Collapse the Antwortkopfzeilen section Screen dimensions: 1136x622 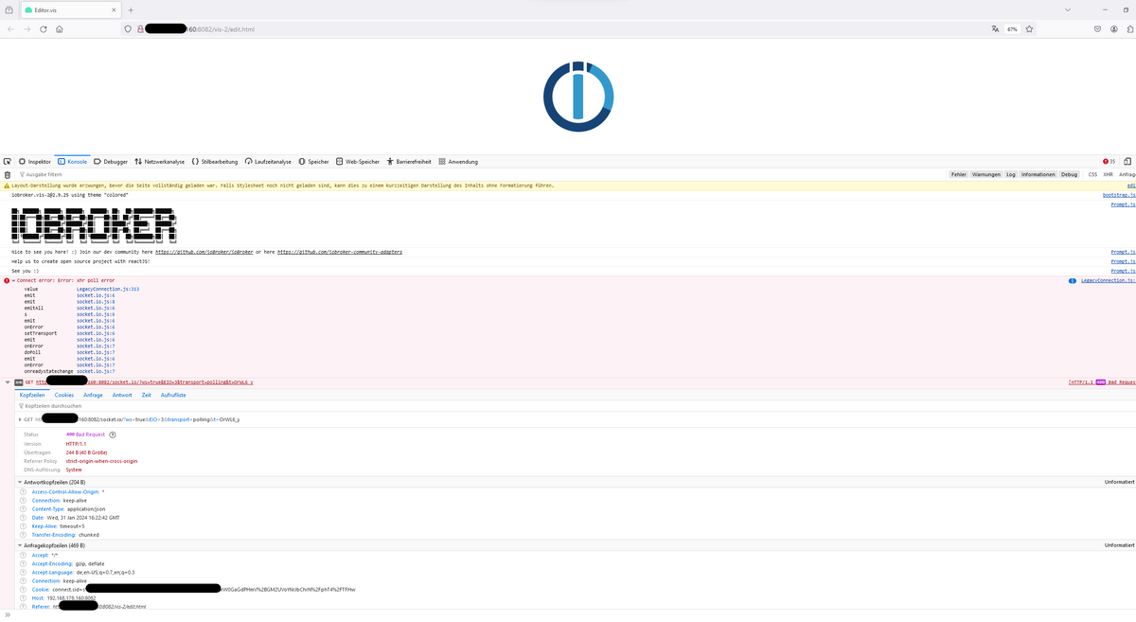coord(20,483)
